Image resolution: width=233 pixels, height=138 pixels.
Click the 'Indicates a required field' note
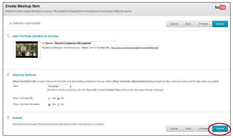point(27,23)
